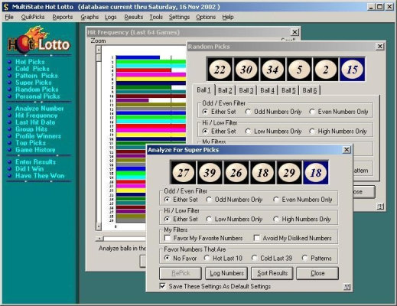Open the Results menu
Image resolution: width=397 pixels, height=306 pixels.
134,17
